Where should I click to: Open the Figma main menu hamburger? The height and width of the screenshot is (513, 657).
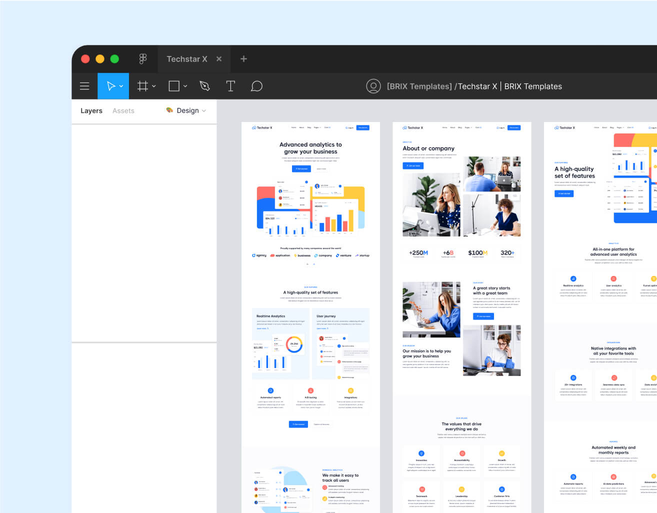click(84, 85)
